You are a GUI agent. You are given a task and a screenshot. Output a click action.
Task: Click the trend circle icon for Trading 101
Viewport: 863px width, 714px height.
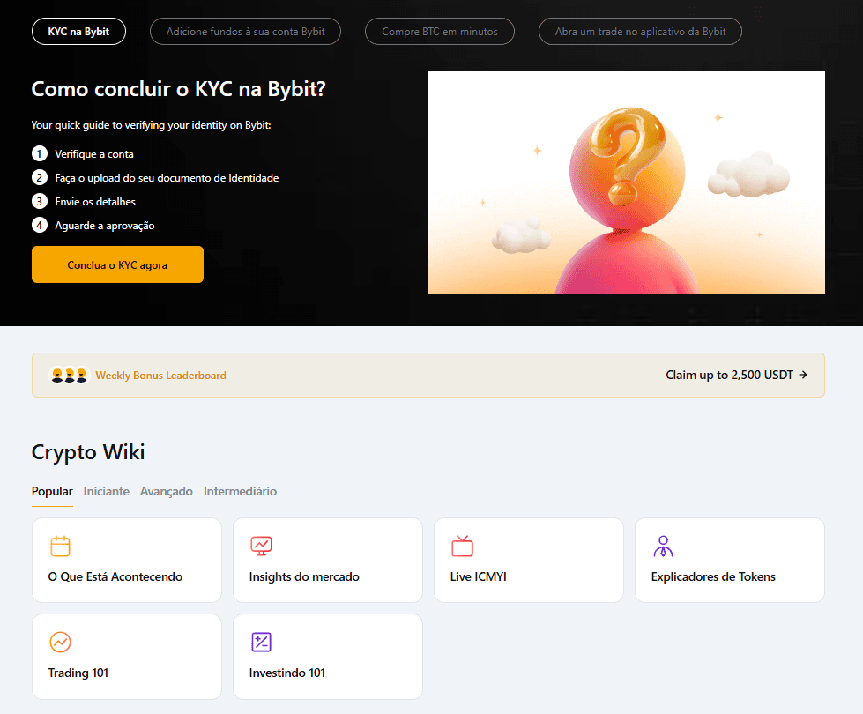coord(61,642)
